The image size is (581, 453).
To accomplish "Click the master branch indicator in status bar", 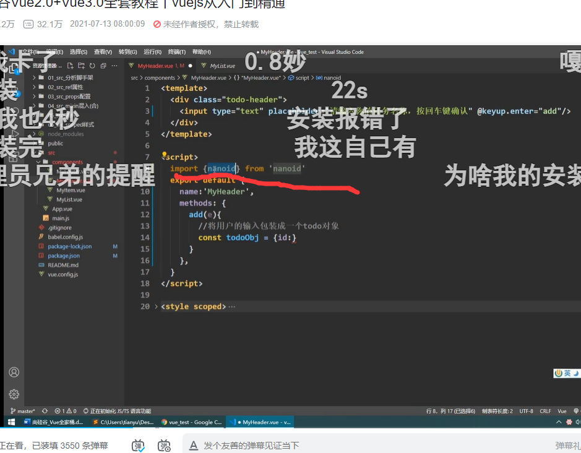I will 23,411.
